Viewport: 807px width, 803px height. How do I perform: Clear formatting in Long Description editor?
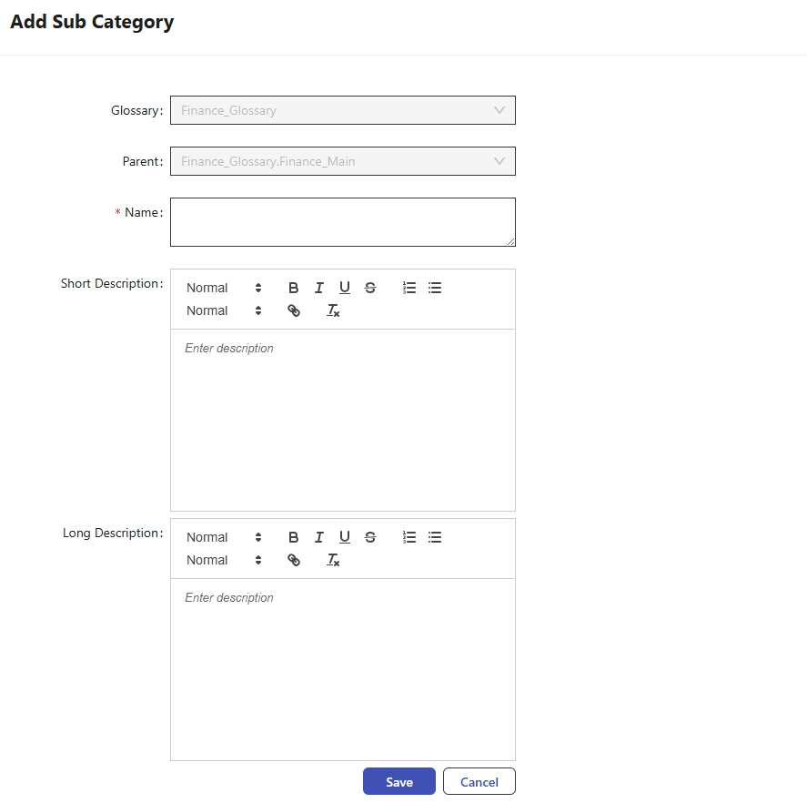click(x=333, y=560)
